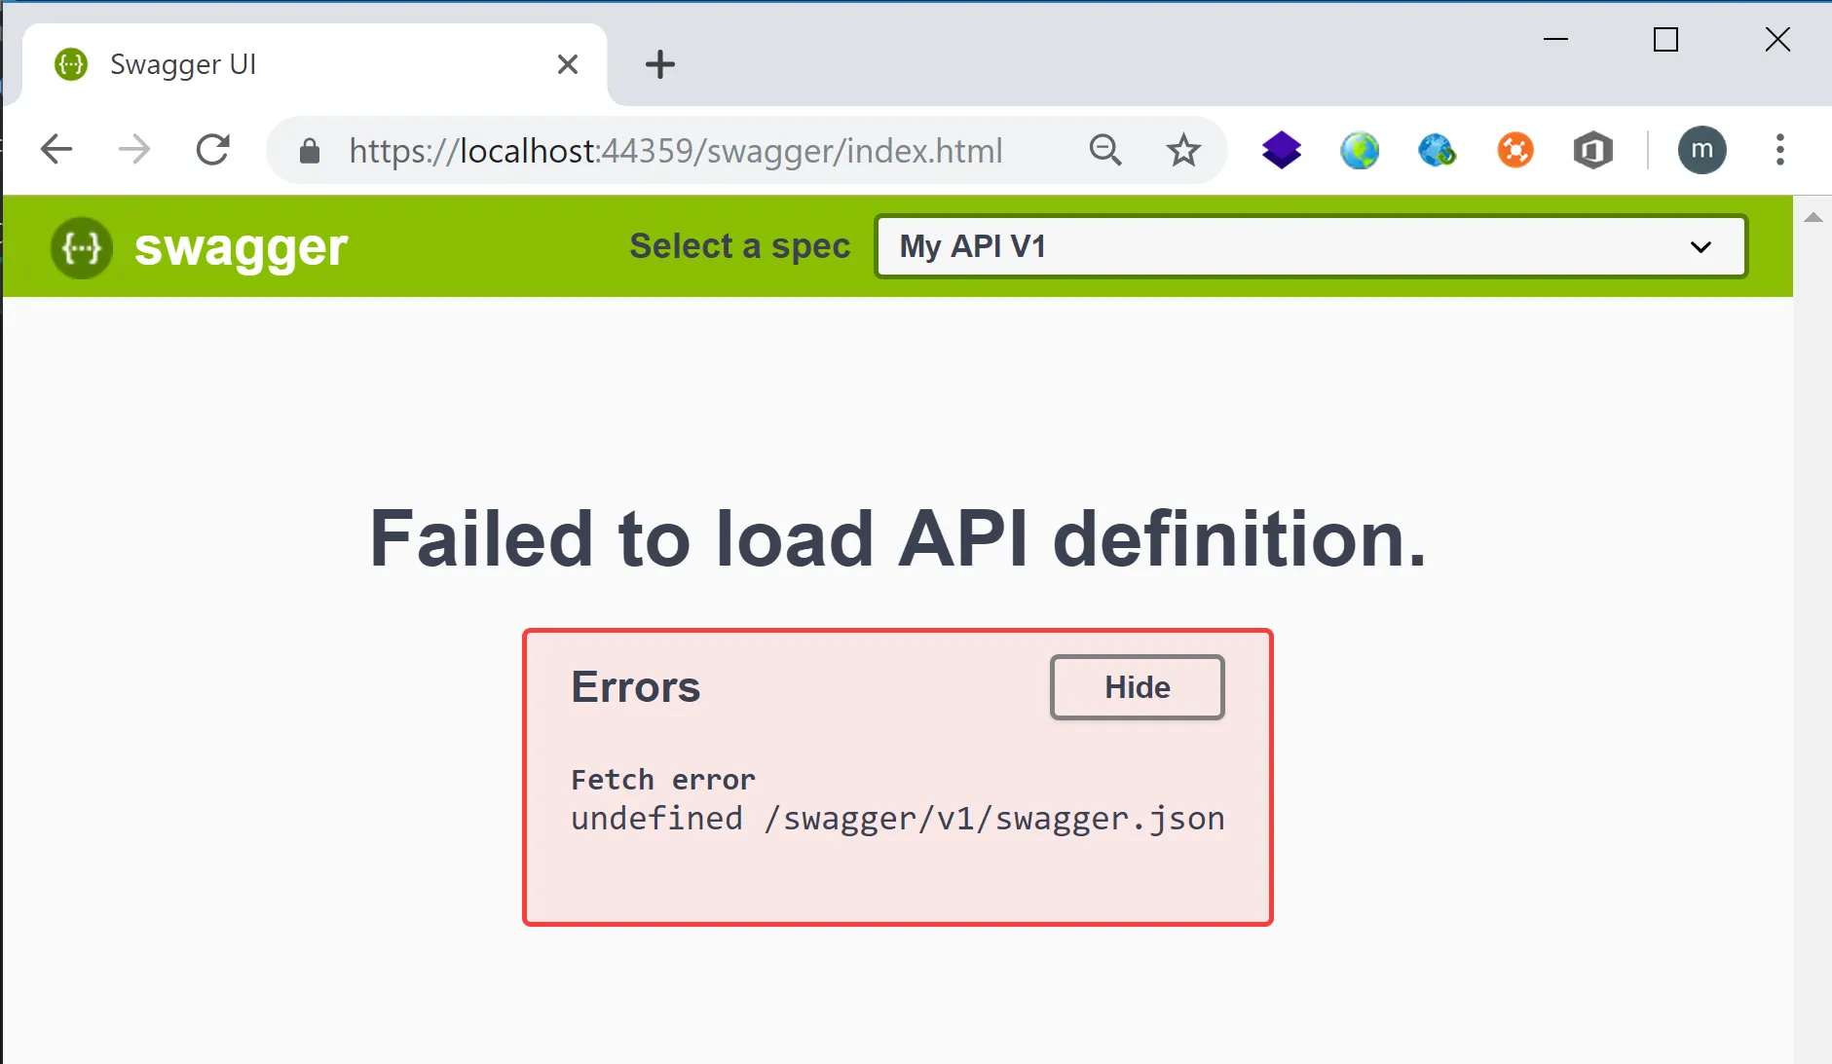Bookmark this page with the star icon
This screenshot has height=1064, width=1832.
click(x=1183, y=150)
